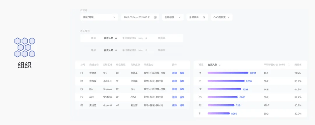Click the 44.8 row's 7291 bar
315x125 pixels.
224,89
